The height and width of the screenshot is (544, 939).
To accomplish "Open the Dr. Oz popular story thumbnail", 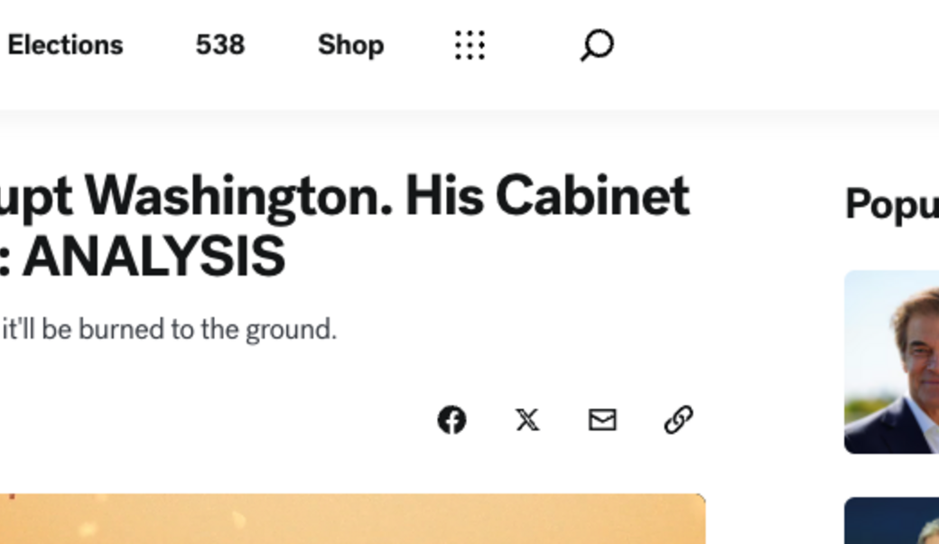I will 891,359.
